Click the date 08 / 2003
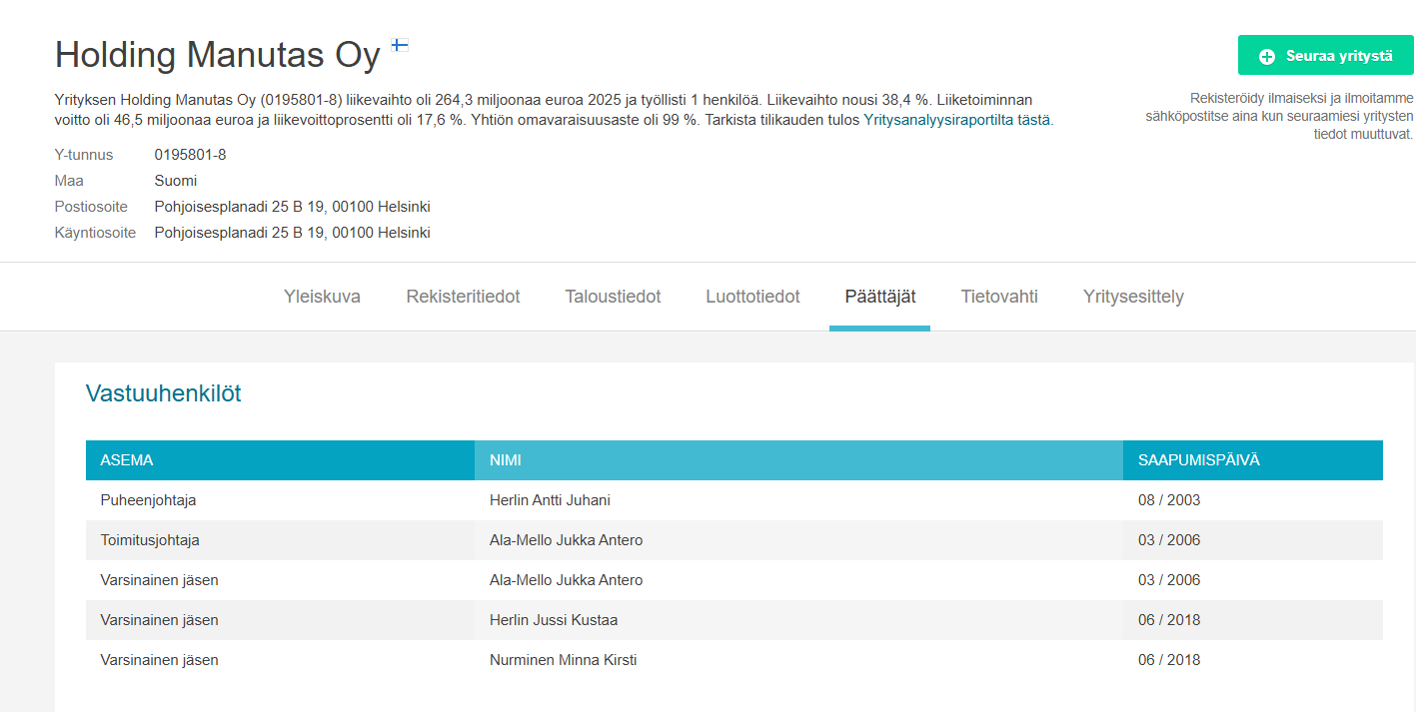 click(x=1169, y=500)
